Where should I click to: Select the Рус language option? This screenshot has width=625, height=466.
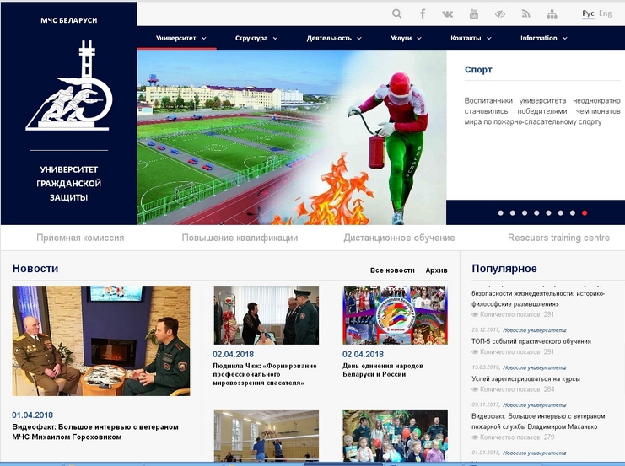pyautogui.click(x=588, y=13)
